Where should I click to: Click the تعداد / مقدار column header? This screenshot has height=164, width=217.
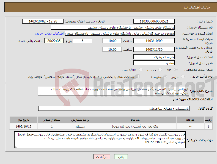pos(52,120)
